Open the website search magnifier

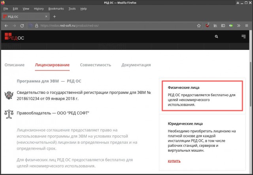[x=216, y=36]
